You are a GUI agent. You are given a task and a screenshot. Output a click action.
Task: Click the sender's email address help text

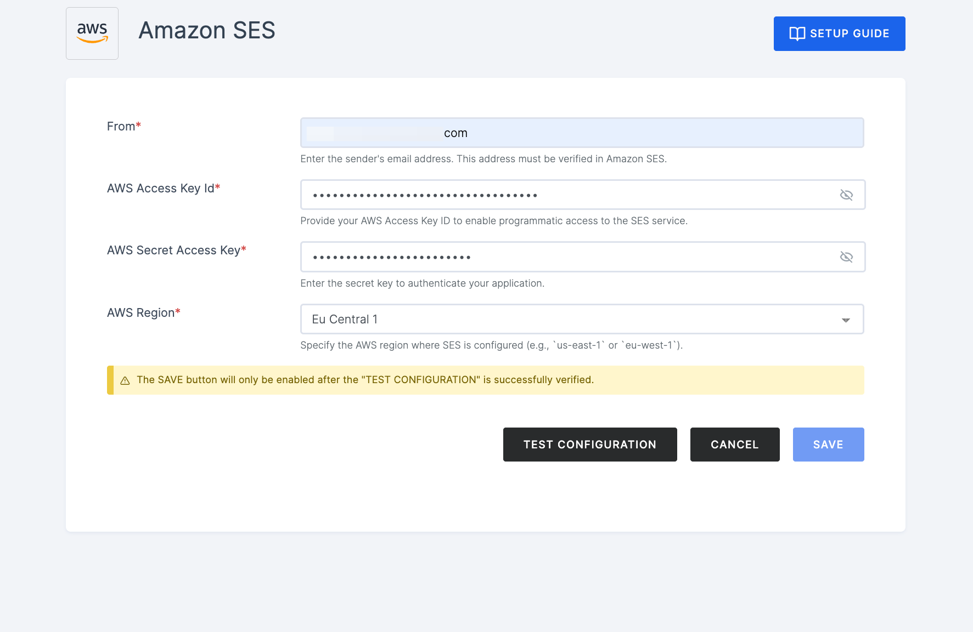tap(483, 159)
